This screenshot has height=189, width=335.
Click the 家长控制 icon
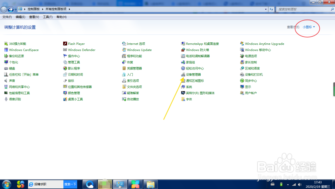242,62
